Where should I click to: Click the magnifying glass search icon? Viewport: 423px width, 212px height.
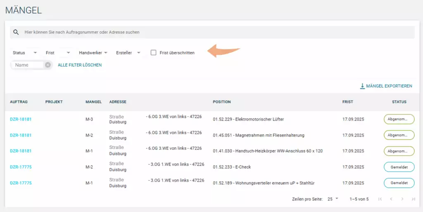click(x=16, y=32)
